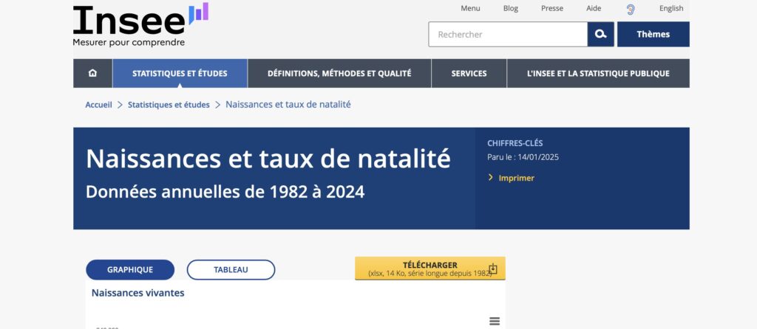Open the chart hamburger menu icon
The image size is (757, 329).
[495, 321]
